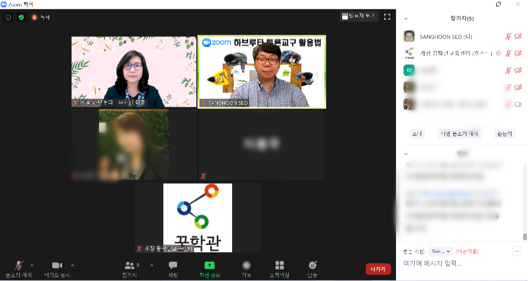The height and width of the screenshot is (281, 528).
Task: Click the unmute-me button in participants panel
Action: click(x=460, y=134)
